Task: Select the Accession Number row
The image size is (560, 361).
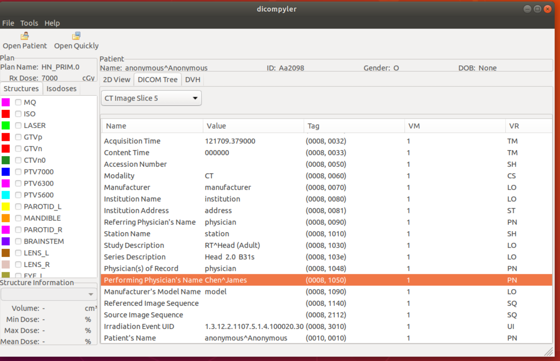Action: (327, 164)
